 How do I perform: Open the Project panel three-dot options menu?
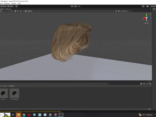click(x=150, y=82)
